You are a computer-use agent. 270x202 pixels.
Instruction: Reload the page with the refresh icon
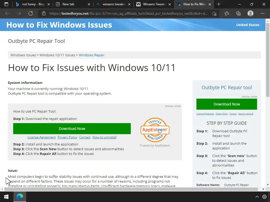pyautogui.click(x=31, y=13)
